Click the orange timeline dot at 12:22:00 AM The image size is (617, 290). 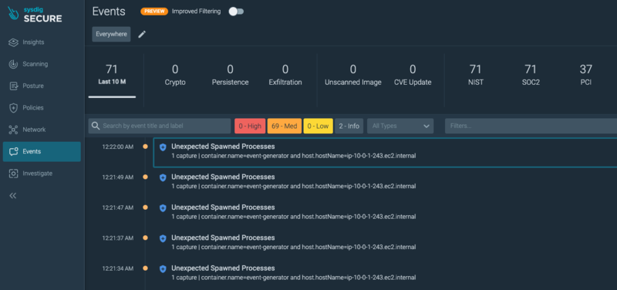click(x=145, y=147)
